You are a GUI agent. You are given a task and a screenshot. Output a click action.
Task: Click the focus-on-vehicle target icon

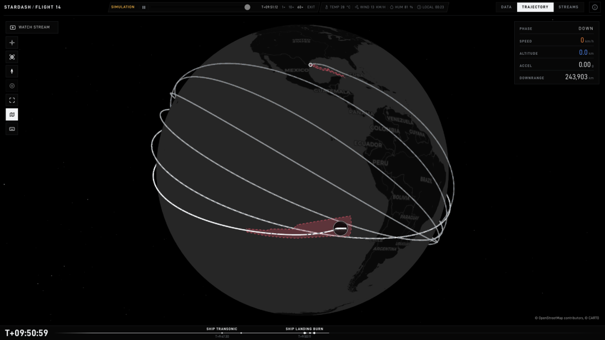click(12, 57)
